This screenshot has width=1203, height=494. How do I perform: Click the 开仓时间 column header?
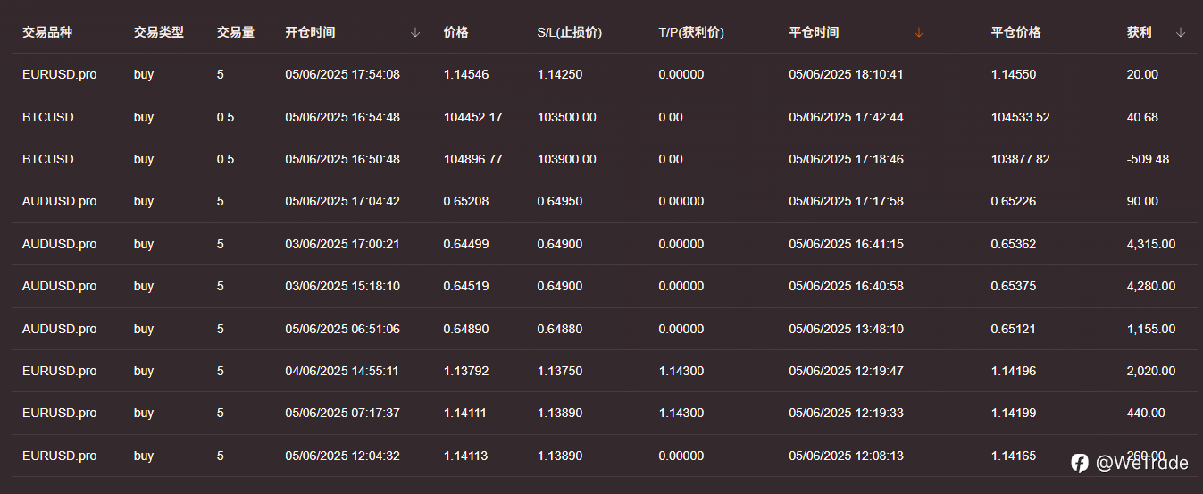click(x=310, y=32)
